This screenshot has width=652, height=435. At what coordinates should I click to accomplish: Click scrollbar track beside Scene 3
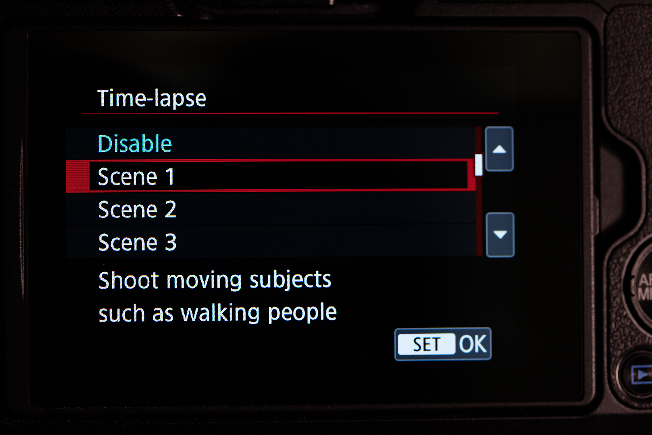[x=479, y=242]
